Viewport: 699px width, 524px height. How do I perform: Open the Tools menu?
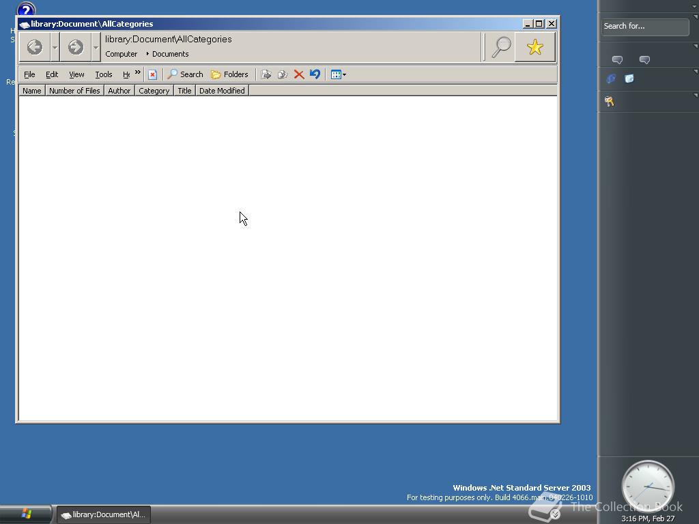[x=104, y=74]
